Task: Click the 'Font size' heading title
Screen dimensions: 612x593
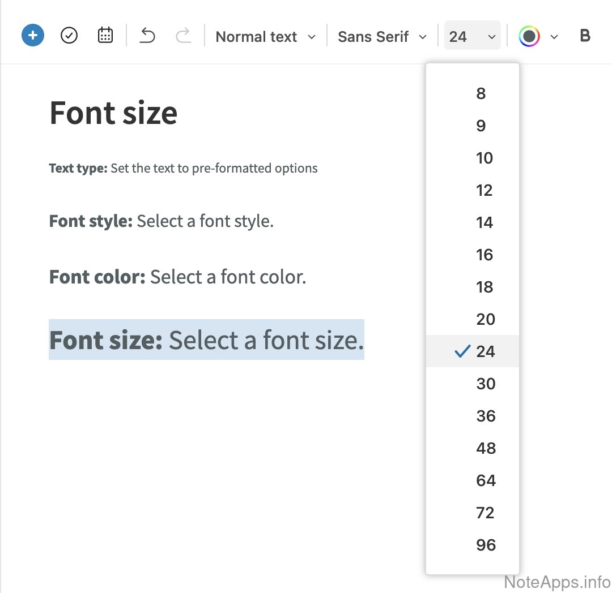Action: (113, 113)
